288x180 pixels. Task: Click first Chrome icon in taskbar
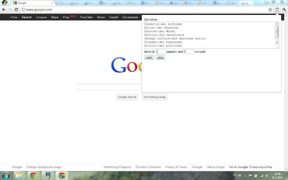33,176
